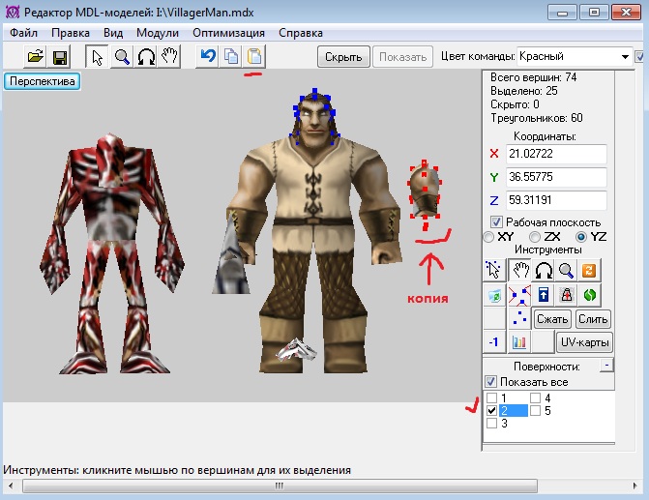The width and height of the screenshot is (649, 500).
Task: Toggle the Рабочая плоскость checkbox
Action: (496, 222)
